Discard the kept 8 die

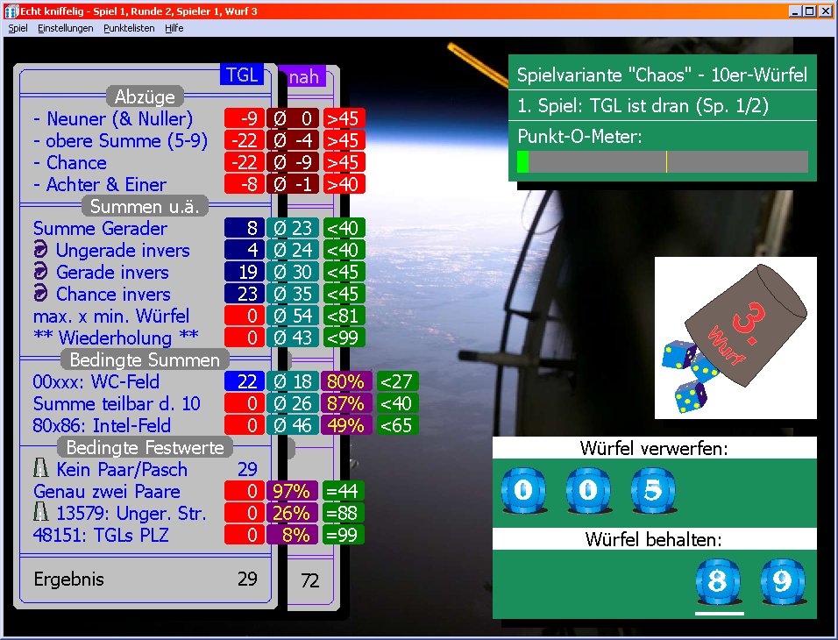[x=718, y=582]
